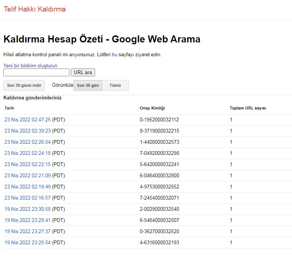Click the 'Kaldırma gönderimleriniz' section heading
The height and width of the screenshot is (264, 292).
point(32,98)
